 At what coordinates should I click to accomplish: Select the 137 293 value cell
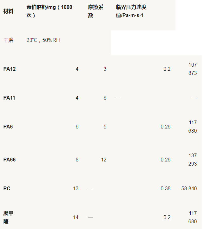(x=193, y=160)
